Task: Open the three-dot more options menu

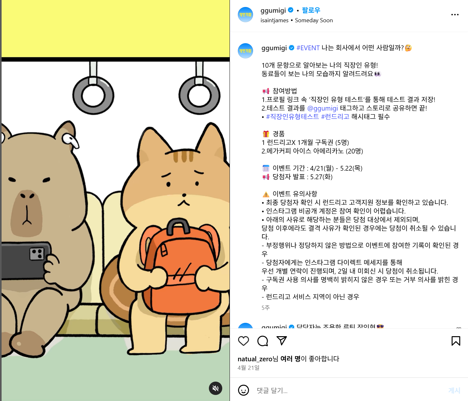Action: coord(455,15)
